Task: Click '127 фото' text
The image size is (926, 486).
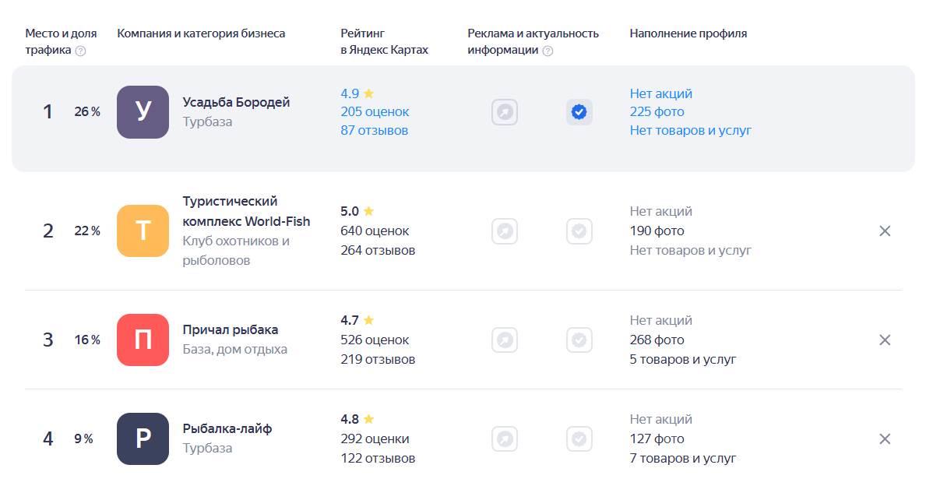Action: tap(657, 438)
